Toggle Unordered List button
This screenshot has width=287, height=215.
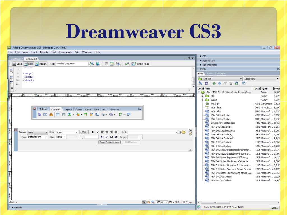click(x=102, y=137)
